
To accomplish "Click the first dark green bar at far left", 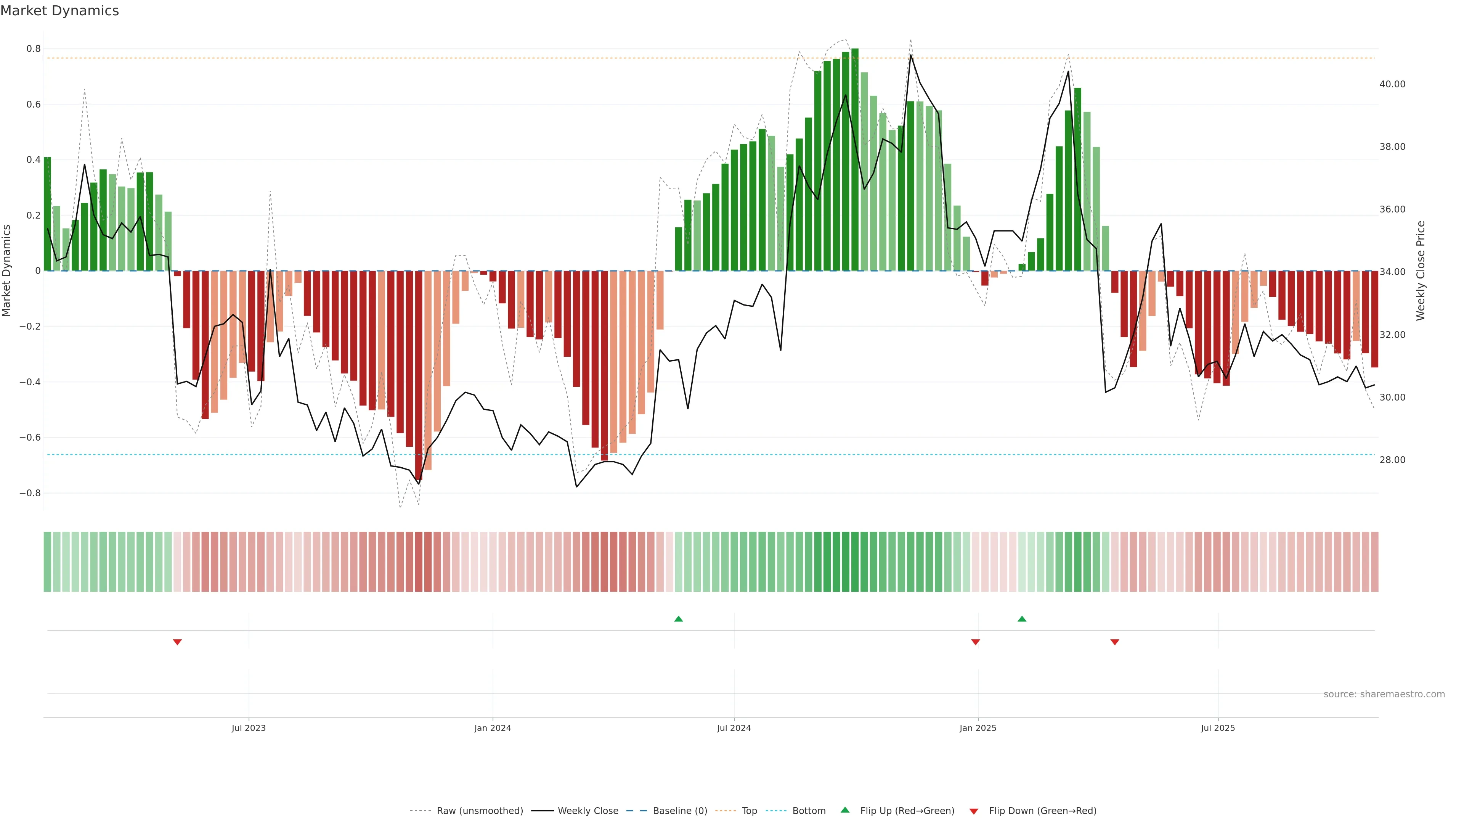I will (47, 214).
